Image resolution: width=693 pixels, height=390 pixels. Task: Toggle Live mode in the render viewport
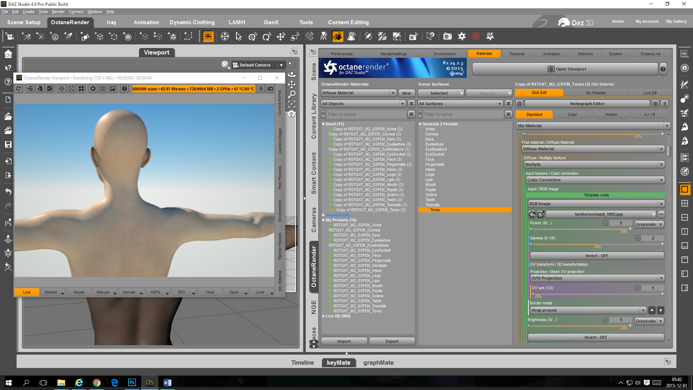pyautogui.click(x=27, y=292)
